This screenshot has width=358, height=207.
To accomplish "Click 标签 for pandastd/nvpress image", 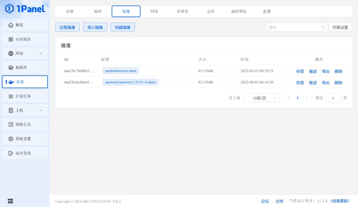I will [x=300, y=71].
